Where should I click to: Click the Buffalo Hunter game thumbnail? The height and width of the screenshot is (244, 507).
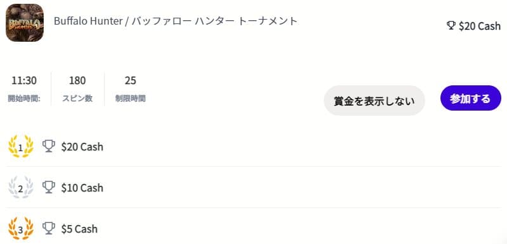(x=25, y=23)
